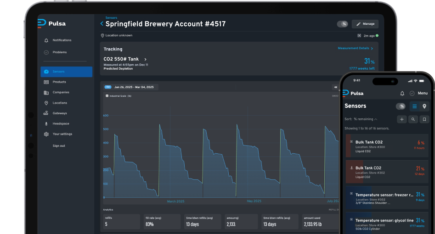Toggle the percent switch on phone Sensors
The image size is (435, 234).
click(401, 106)
